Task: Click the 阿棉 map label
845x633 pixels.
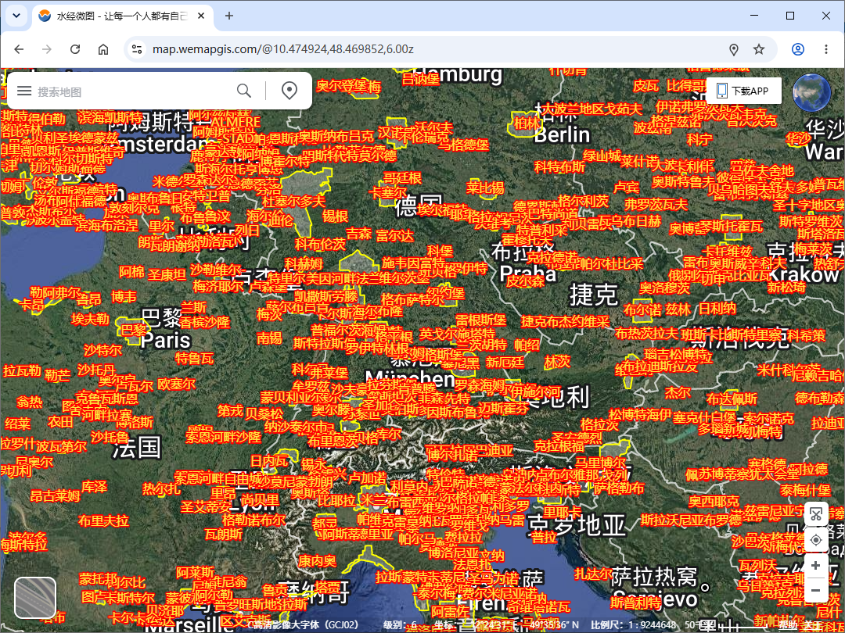Action: 132,271
